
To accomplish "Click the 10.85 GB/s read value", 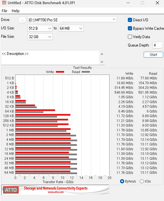I will [149, 130].
